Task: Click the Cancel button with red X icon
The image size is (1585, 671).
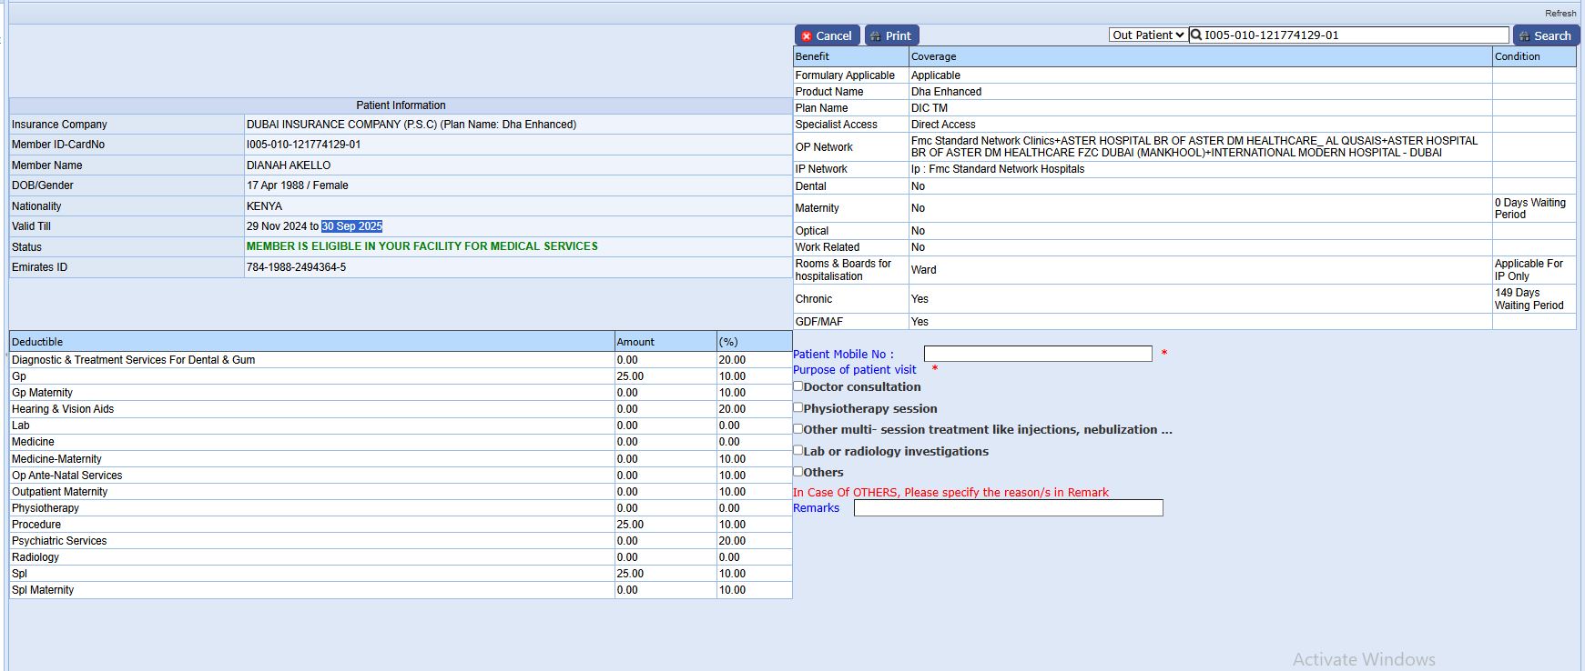Action: [827, 35]
